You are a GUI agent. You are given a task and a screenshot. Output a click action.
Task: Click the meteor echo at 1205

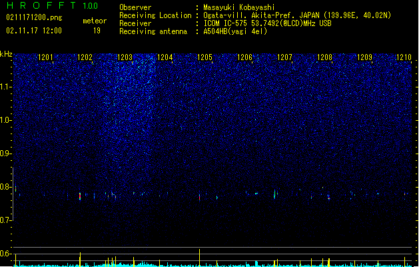click(x=199, y=198)
